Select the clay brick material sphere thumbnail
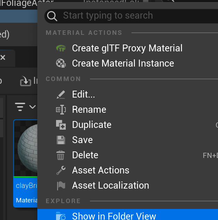 tap(27, 148)
